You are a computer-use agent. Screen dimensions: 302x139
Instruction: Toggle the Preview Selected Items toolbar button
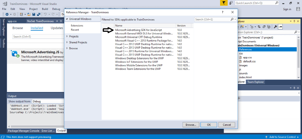tap(280, 27)
